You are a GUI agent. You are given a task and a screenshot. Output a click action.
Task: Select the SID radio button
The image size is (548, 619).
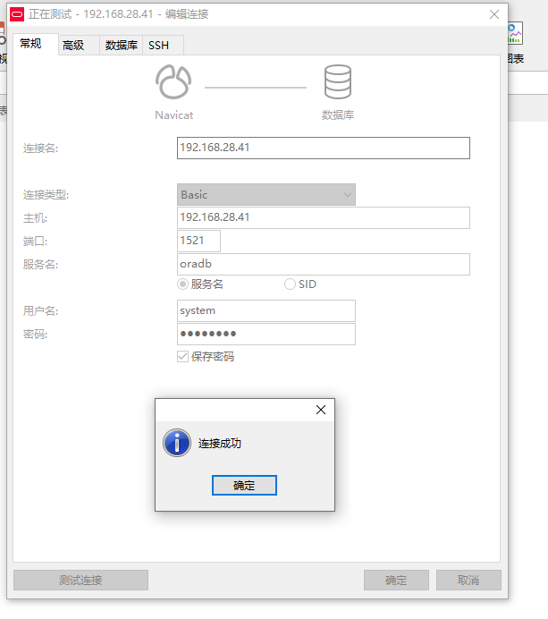click(x=290, y=284)
